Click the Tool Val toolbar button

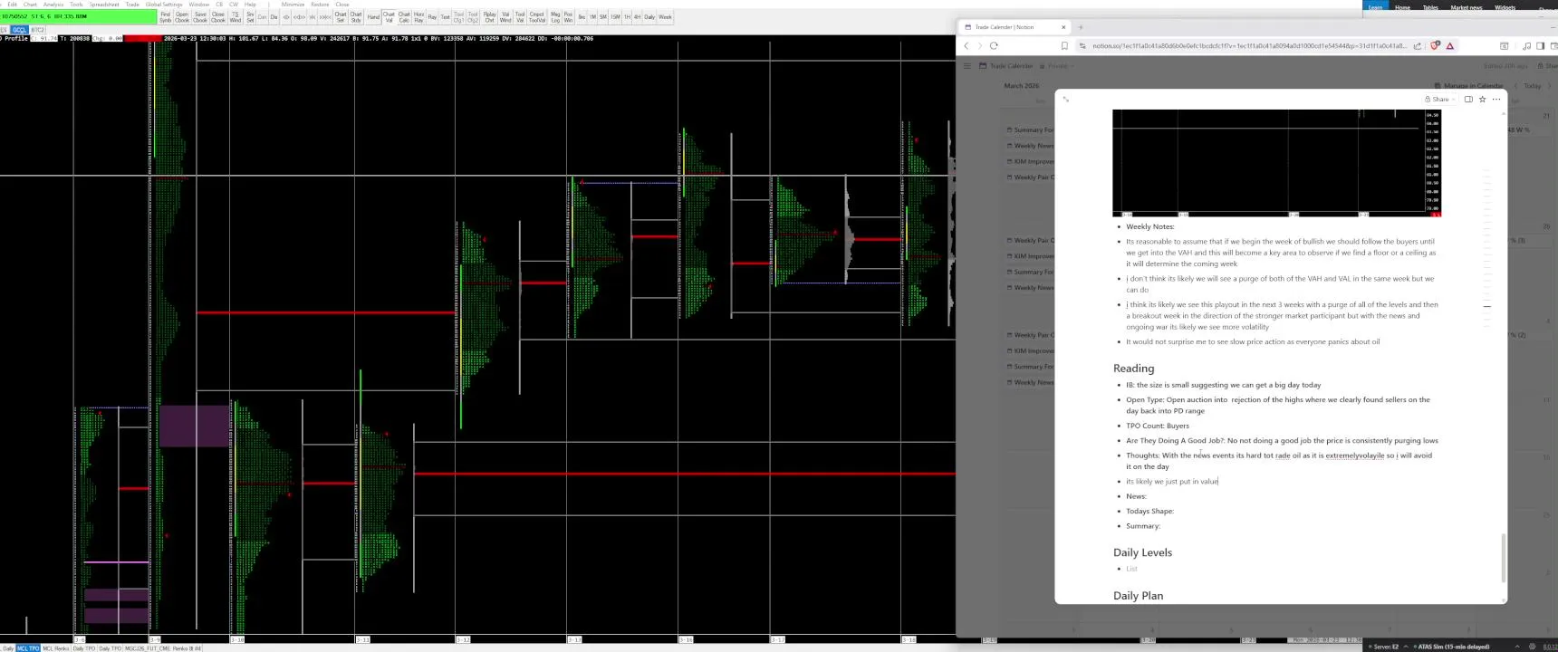pyautogui.click(x=520, y=17)
